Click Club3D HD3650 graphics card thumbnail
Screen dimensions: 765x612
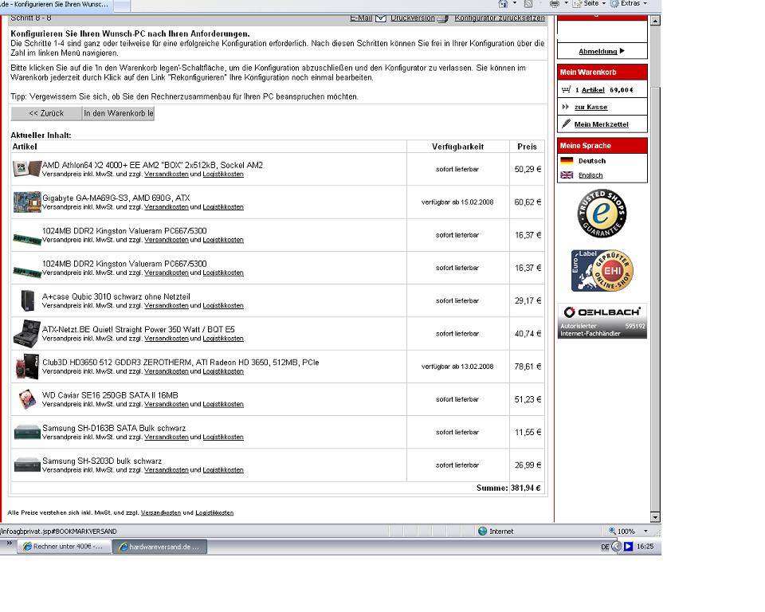tap(27, 367)
